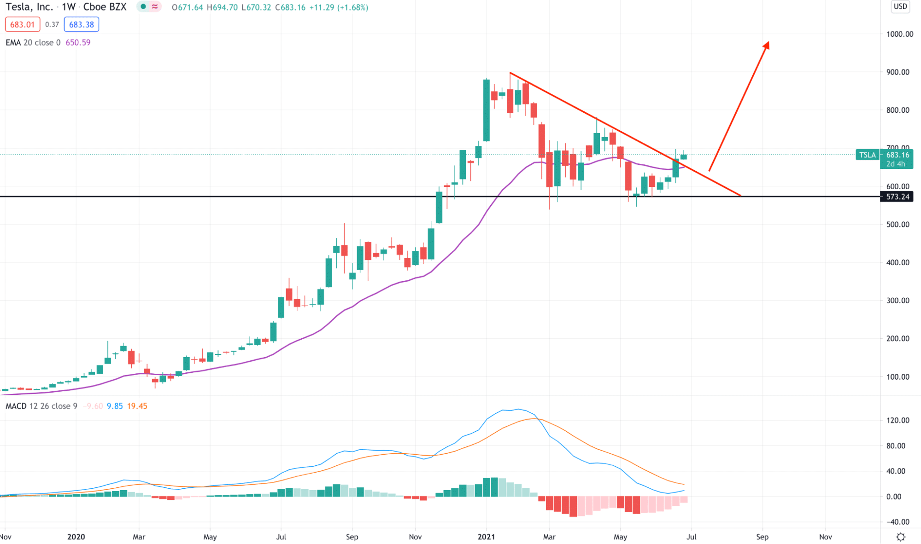
Task: Click the −40.00 MACD axis label
Action: coord(898,521)
